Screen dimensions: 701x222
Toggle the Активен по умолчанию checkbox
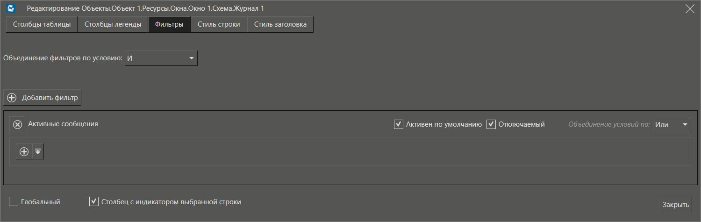coord(399,124)
